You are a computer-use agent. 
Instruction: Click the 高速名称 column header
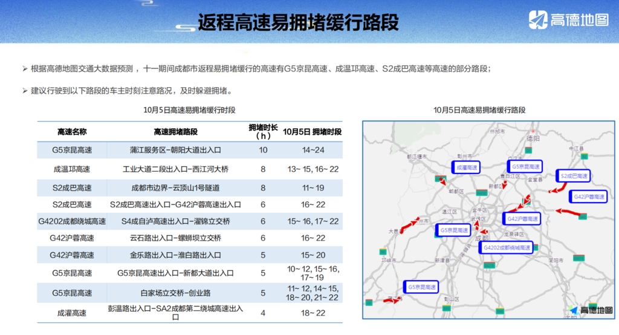click(72, 132)
